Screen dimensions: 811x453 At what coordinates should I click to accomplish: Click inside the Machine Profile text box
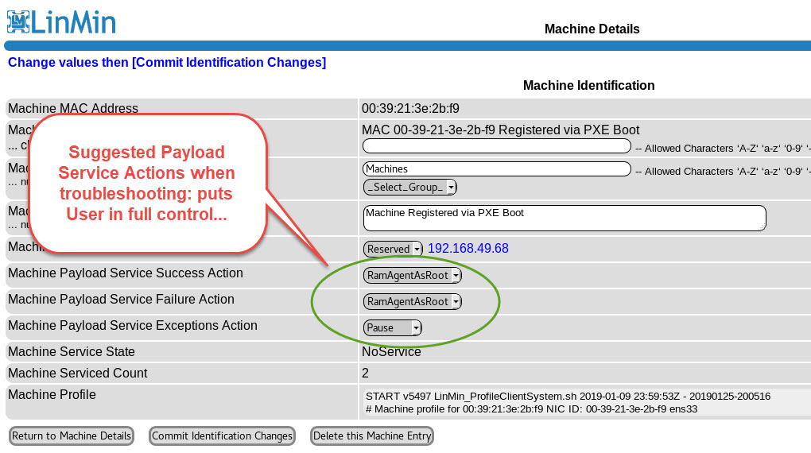point(586,402)
